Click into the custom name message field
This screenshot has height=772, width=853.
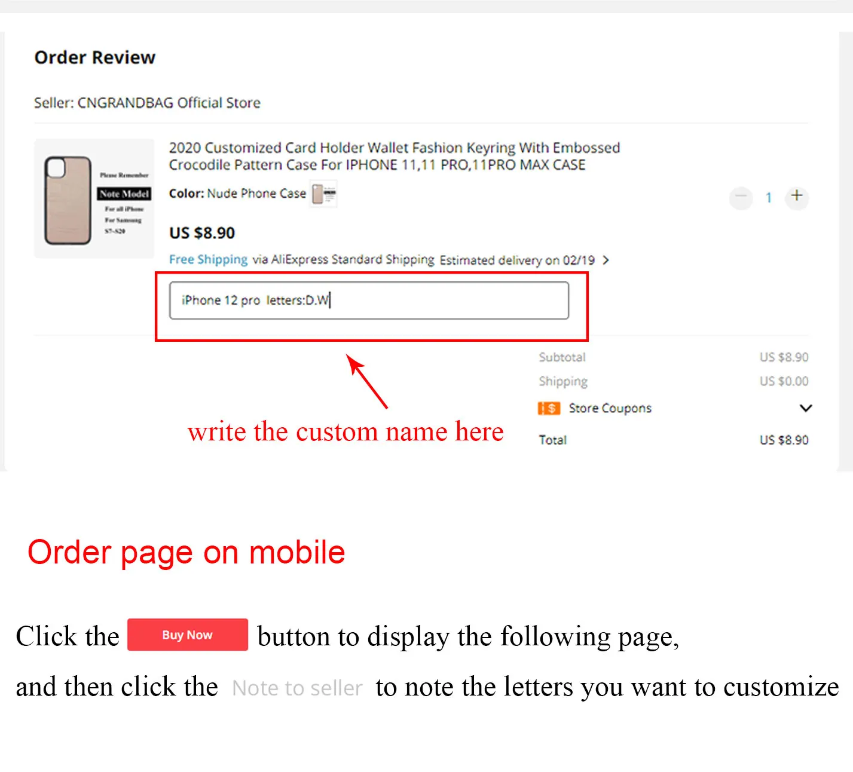[369, 300]
